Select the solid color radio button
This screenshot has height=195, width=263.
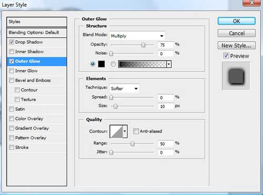coord(93,64)
